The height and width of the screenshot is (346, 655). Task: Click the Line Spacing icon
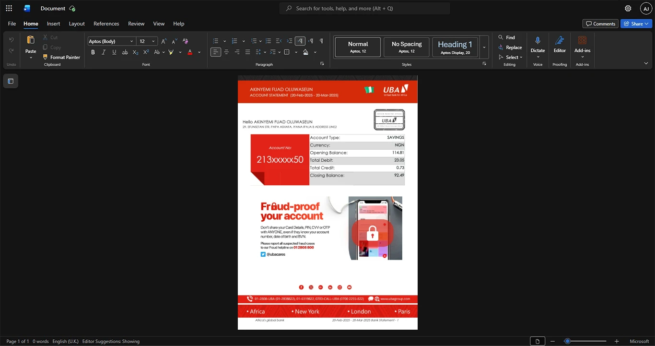pyautogui.click(x=258, y=52)
